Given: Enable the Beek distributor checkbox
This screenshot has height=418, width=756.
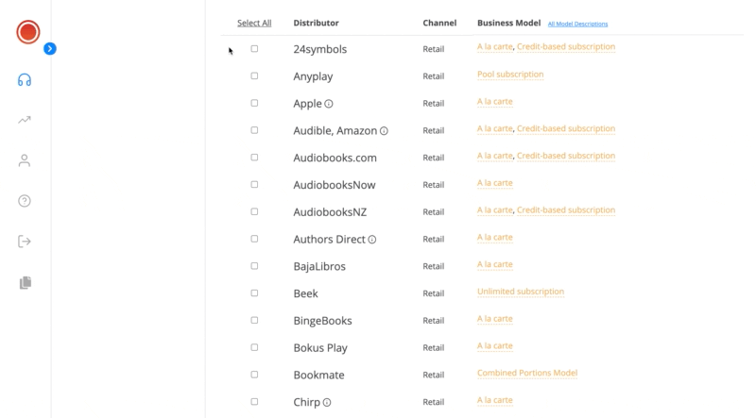Looking at the screenshot, I should coord(254,293).
